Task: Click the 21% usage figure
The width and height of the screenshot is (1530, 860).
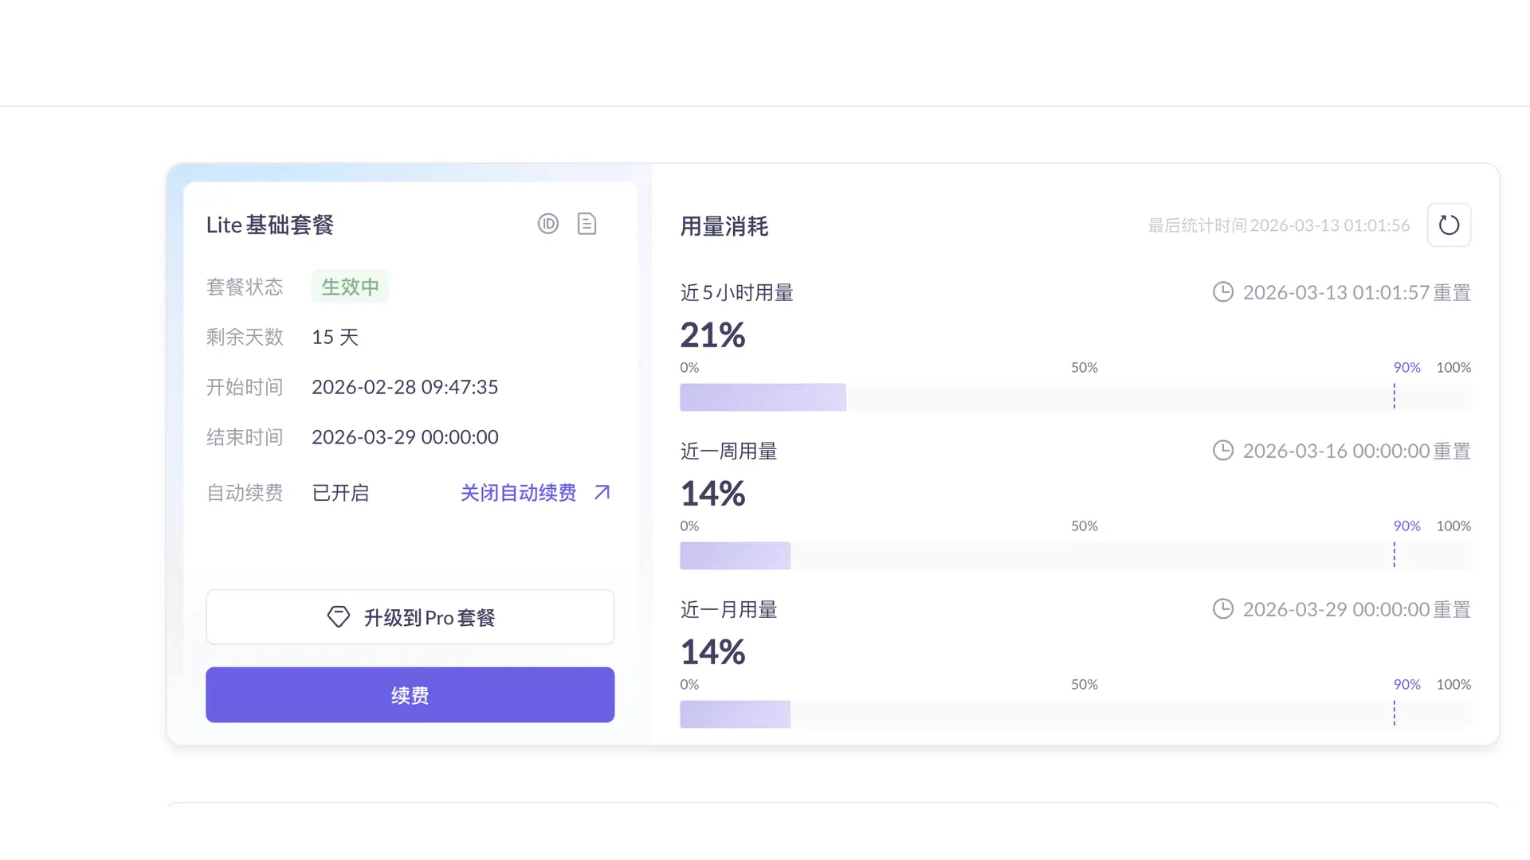Action: pos(712,335)
